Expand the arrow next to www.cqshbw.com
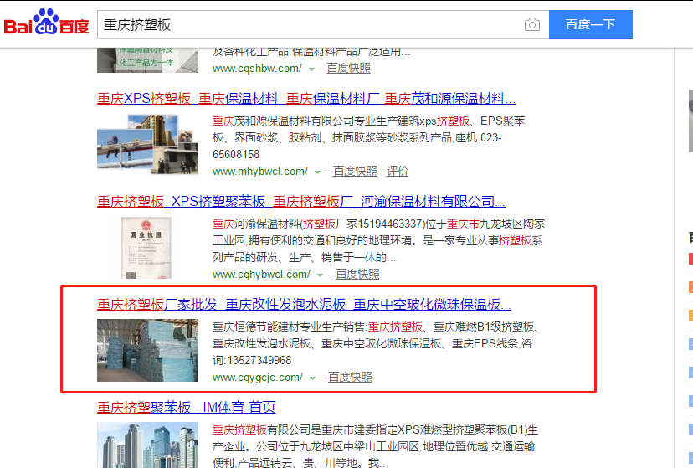The image size is (693, 468). tap(312, 69)
